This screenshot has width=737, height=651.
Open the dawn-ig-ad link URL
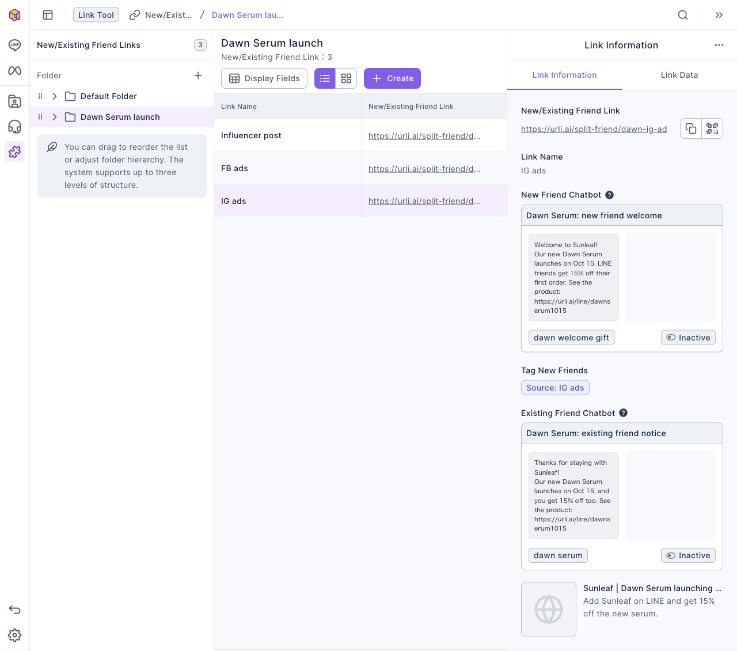pyautogui.click(x=594, y=129)
